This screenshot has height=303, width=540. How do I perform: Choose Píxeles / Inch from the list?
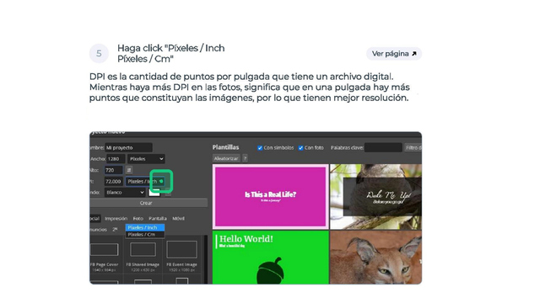144,227
